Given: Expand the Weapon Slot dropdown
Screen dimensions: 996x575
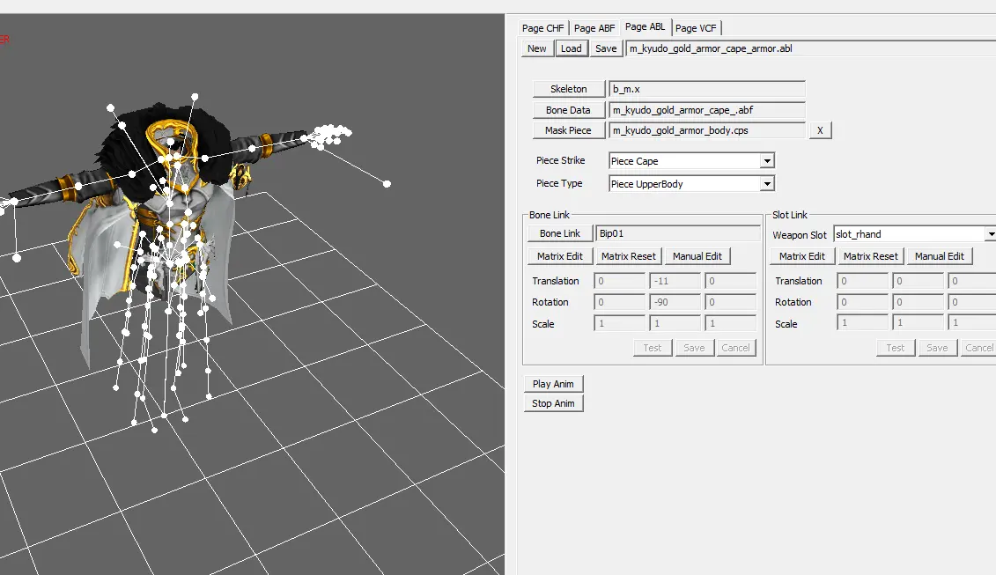Looking at the screenshot, I should [991, 234].
